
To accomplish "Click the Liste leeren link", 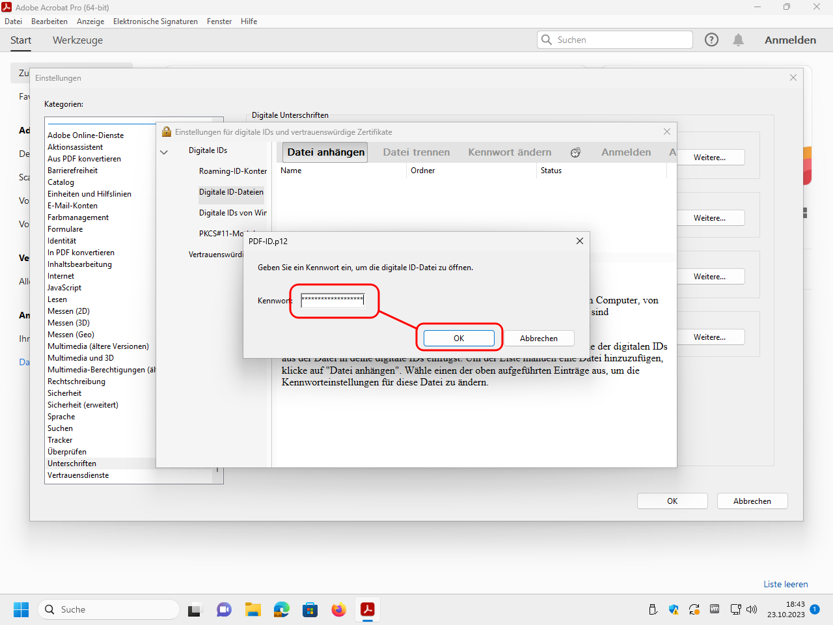I will [x=785, y=584].
